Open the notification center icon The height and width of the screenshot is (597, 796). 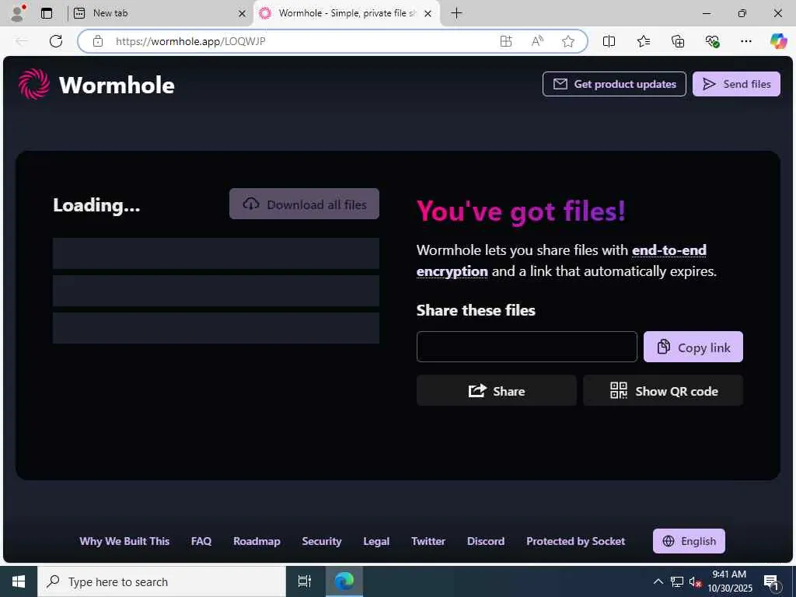tap(771, 581)
